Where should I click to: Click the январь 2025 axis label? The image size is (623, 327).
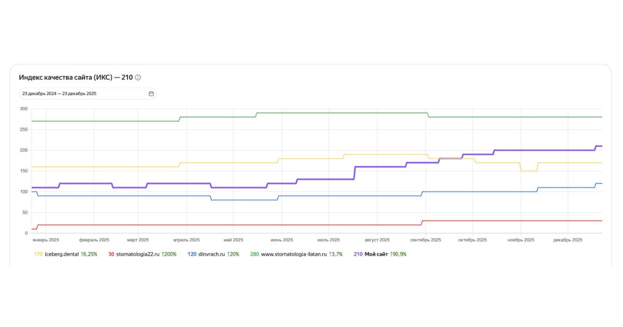coord(46,240)
